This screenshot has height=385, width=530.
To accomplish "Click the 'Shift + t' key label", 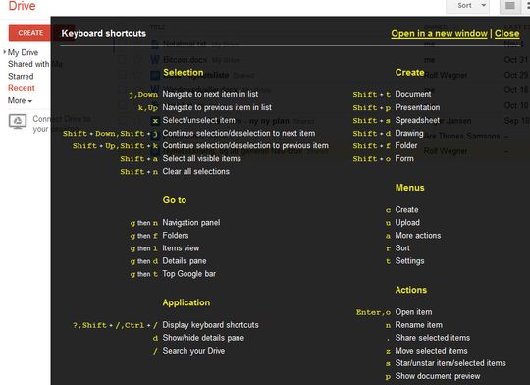I will (371, 95).
